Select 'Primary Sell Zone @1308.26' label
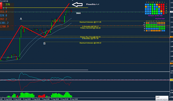Screen dimensions: 173x101 [x=90, y=28]
